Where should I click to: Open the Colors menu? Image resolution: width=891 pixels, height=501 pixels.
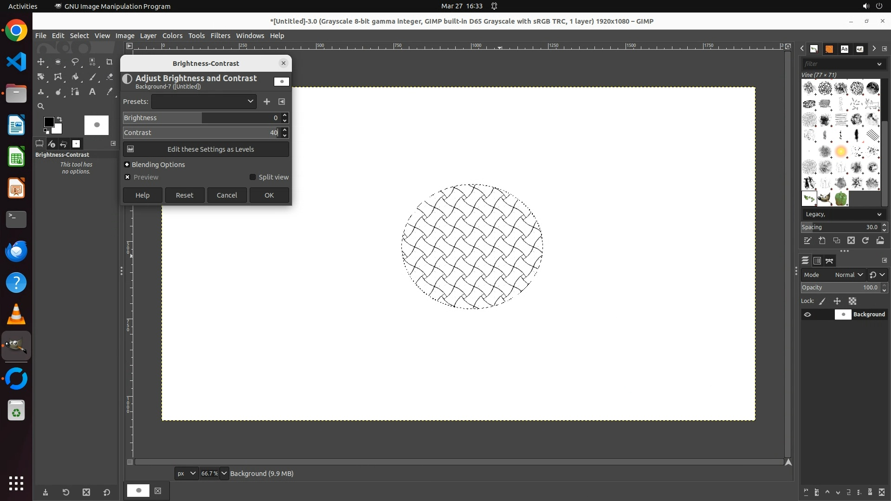tap(172, 36)
